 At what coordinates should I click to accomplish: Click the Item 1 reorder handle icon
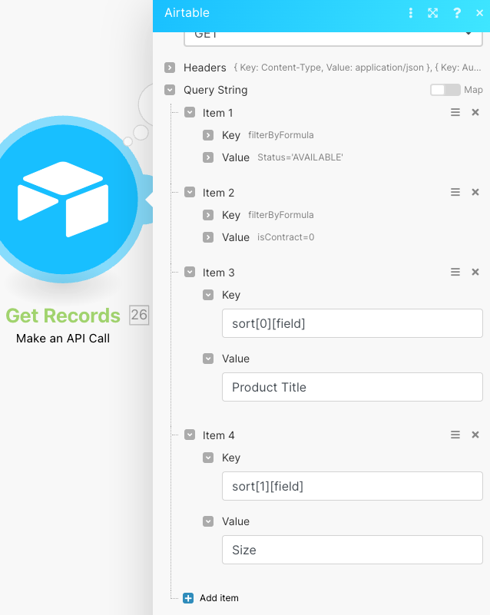pyautogui.click(x=455, y=113)
